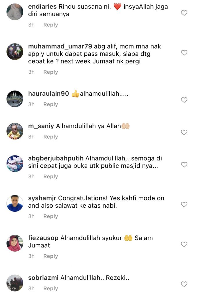Open abgberjubahputih's profile via username
The width and height of the screenshot is (199, 297).
56,158
